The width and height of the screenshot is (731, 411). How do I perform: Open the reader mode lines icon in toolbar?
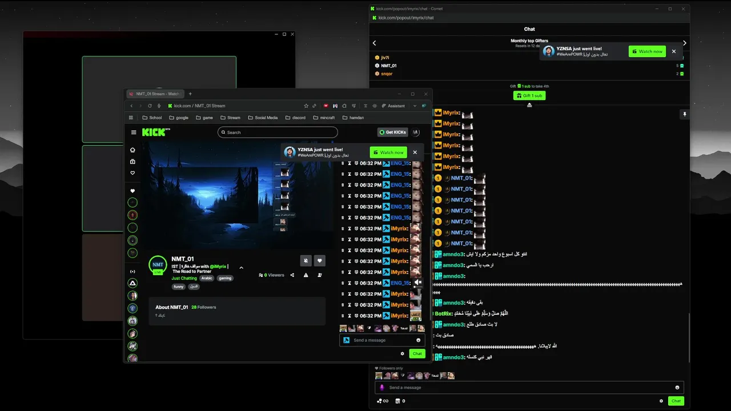click(365, 106)
